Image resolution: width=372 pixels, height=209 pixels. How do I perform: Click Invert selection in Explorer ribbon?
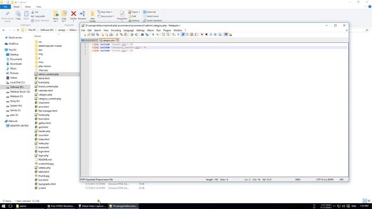click(152, 21)
